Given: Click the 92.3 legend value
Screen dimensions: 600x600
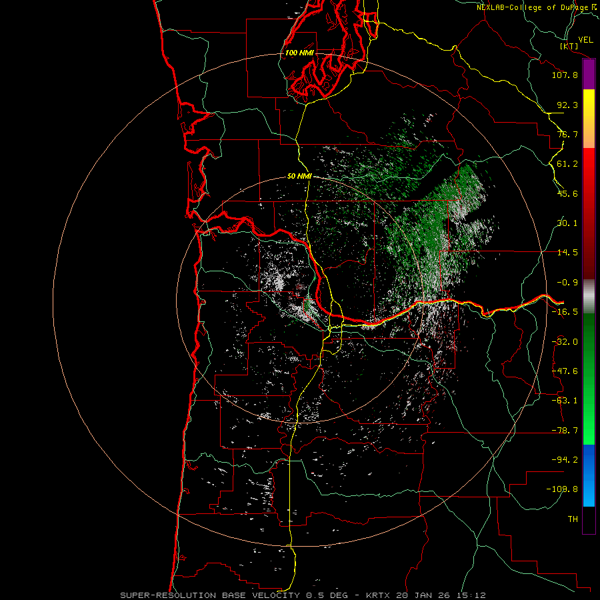Looking at the screenshot, I should click(x=567, y=105).
